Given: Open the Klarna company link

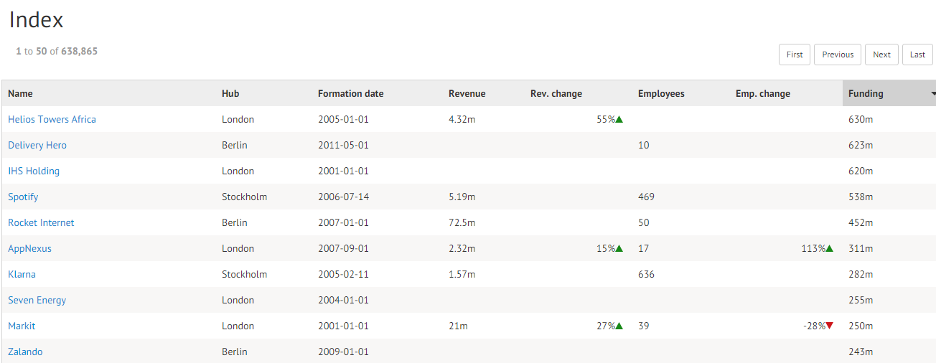Looking at the screenshot, I should (x=22, y=275).
